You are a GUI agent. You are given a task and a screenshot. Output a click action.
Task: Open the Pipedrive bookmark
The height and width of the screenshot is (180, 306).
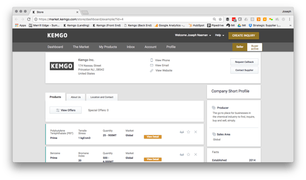tap(216, 25)
